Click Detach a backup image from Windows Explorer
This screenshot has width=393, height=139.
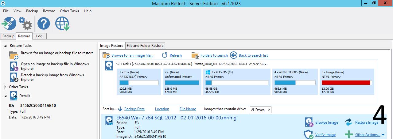coord(52,77)
